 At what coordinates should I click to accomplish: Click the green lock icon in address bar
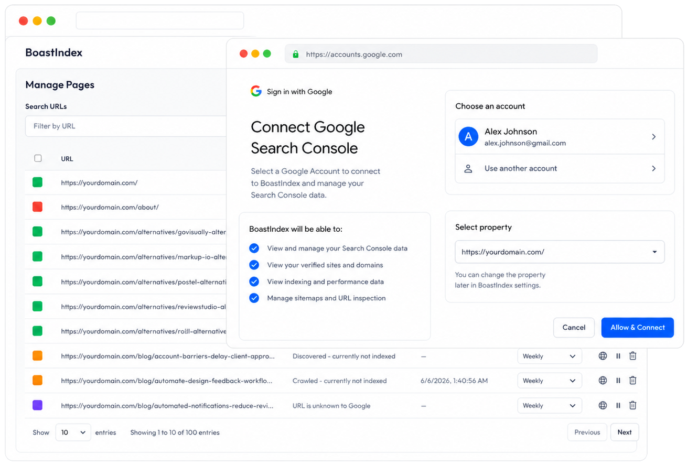click(x=295, y=54)
